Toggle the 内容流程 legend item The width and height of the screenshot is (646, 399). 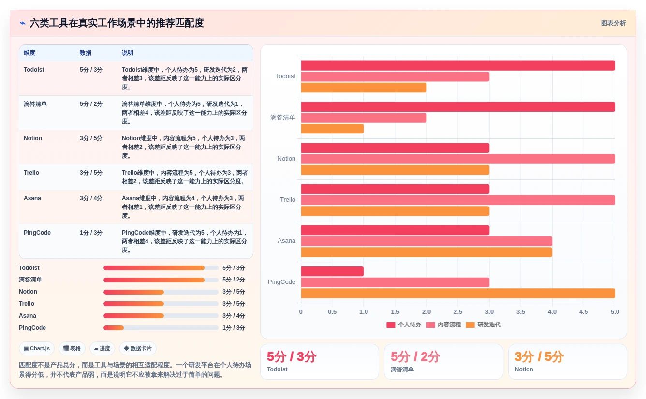tap(443, 325)
